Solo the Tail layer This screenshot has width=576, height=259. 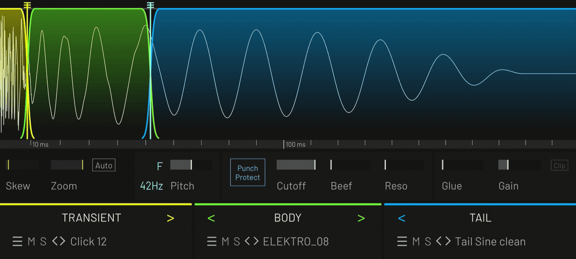[x=428, y=241]
